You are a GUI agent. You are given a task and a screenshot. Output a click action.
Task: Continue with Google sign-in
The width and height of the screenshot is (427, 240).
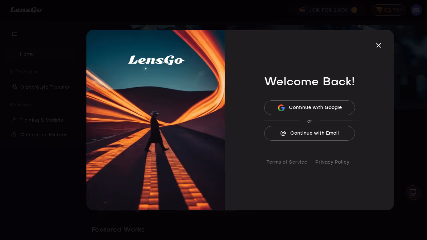tap(310, 108)
